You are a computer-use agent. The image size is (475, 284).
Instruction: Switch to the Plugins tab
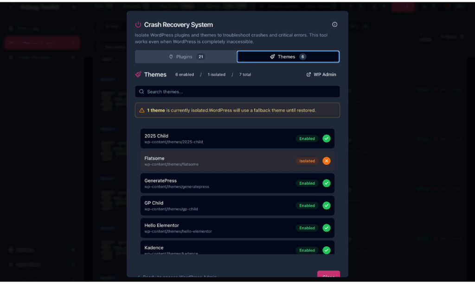point(186,57)
